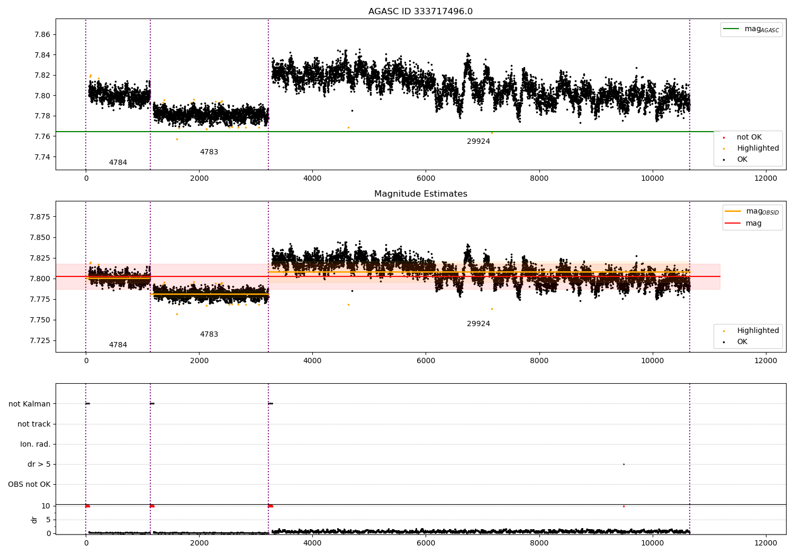
Task: Select the mag OBSID legend entry
Action: [752, 211]
